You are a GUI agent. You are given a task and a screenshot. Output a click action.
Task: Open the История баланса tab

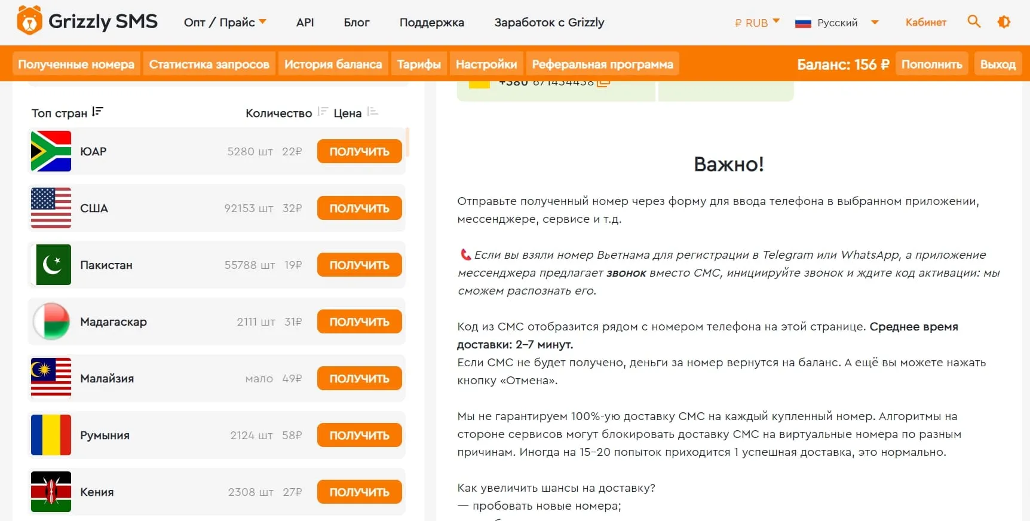pyautogui.click(x=333, y=64)
